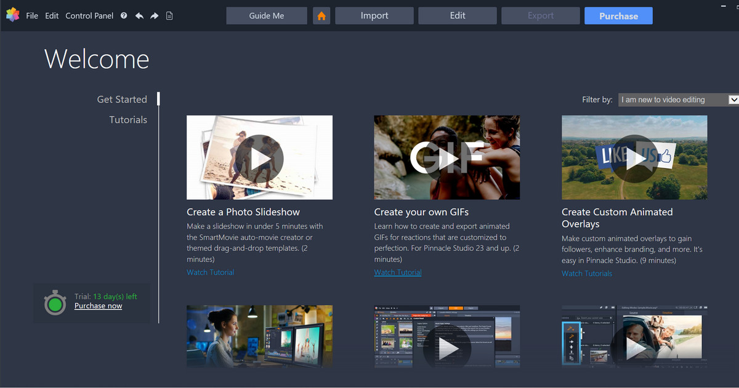Click the new project document icon
The image size is (739, 388).
click(x=169, y=15)
